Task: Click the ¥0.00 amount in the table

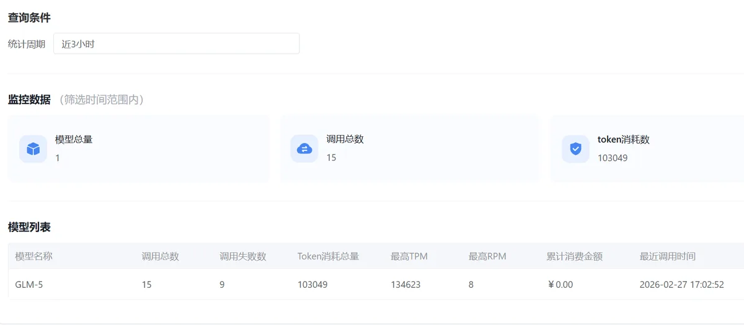Action: pos(560,285)
